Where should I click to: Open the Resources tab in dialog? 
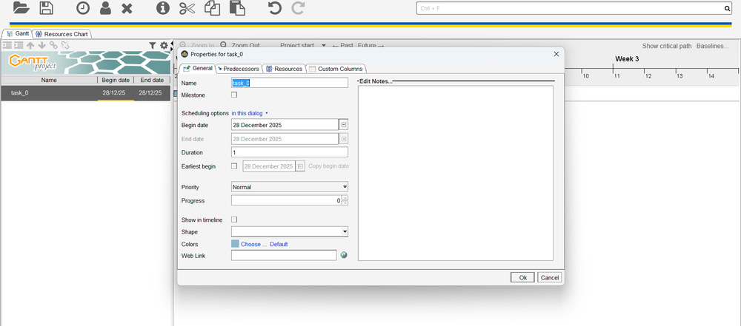[x=284, y=69]
